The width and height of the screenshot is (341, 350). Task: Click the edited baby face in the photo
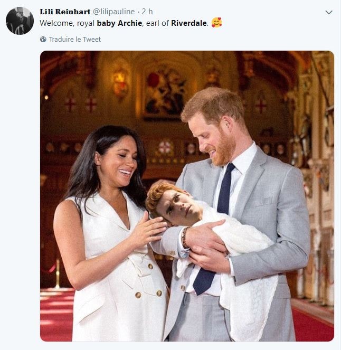[x=176, y=205]
